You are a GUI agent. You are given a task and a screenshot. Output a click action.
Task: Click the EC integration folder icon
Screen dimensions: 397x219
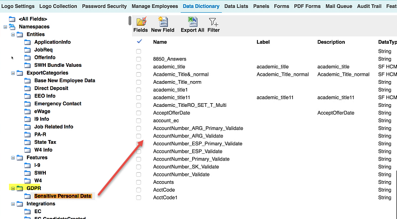[27, 212]
